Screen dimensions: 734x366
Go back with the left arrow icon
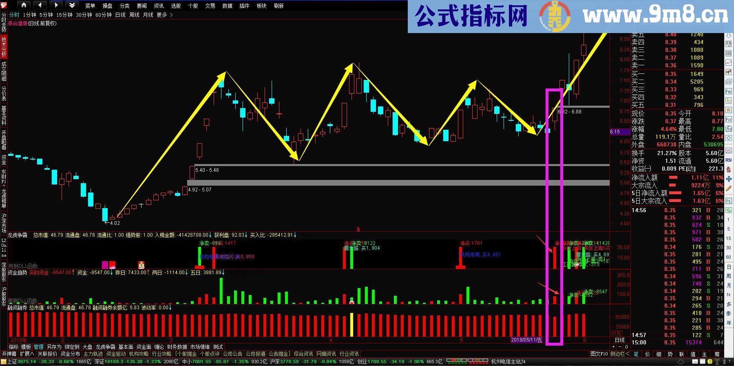point(40,5)
